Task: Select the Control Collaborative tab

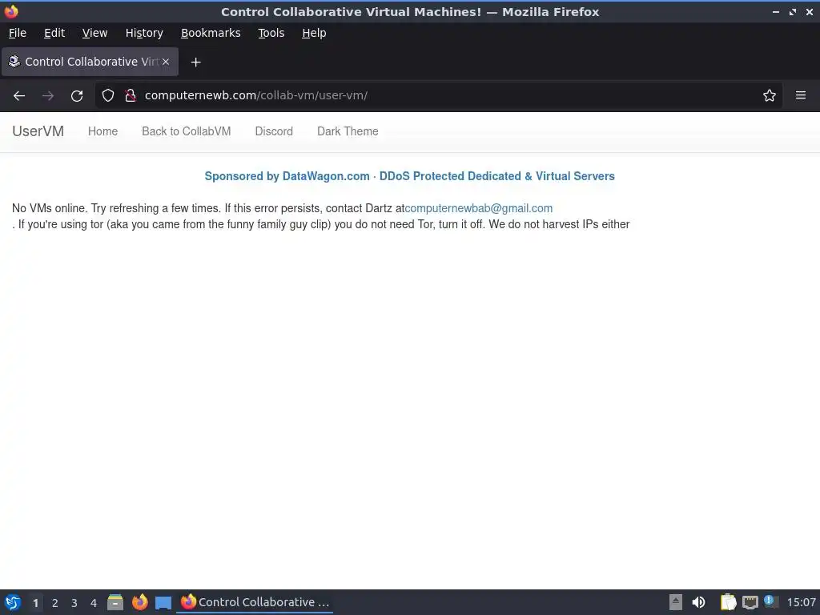Action: coord(90,62)
